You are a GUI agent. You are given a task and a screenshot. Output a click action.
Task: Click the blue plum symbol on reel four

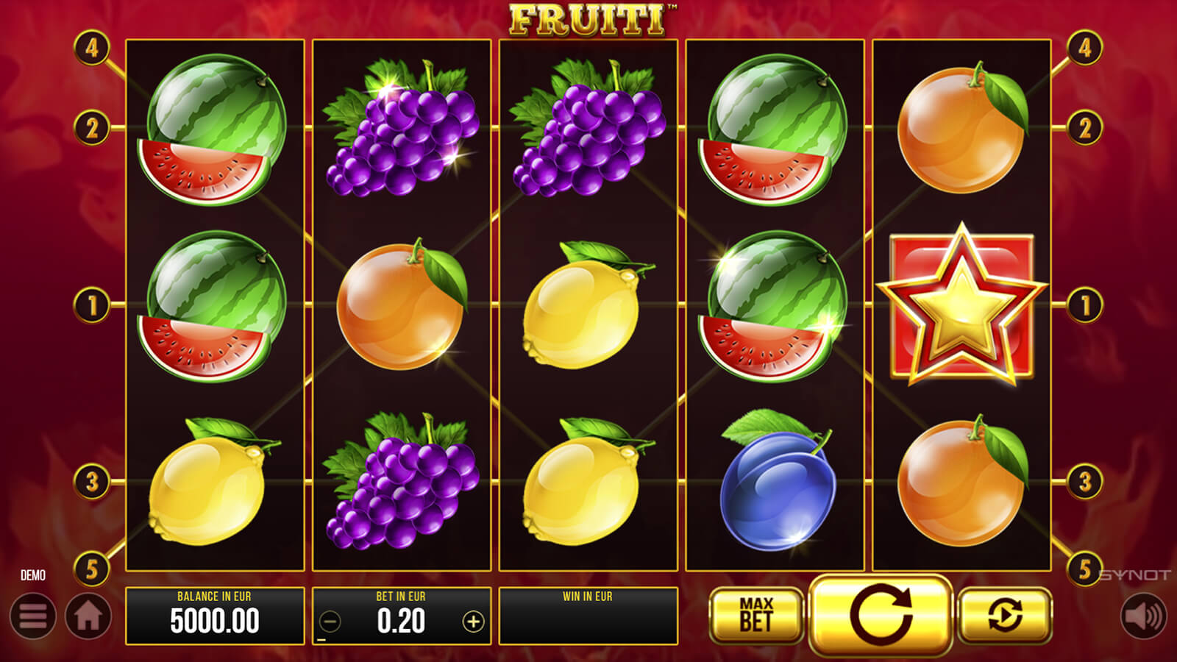(x=778, y=482)
